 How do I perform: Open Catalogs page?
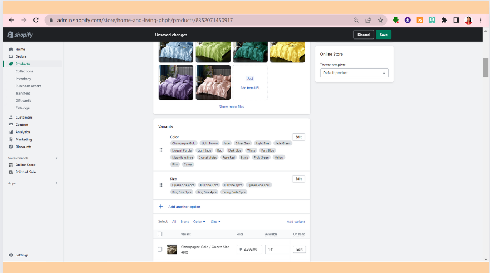pos(22,108)
